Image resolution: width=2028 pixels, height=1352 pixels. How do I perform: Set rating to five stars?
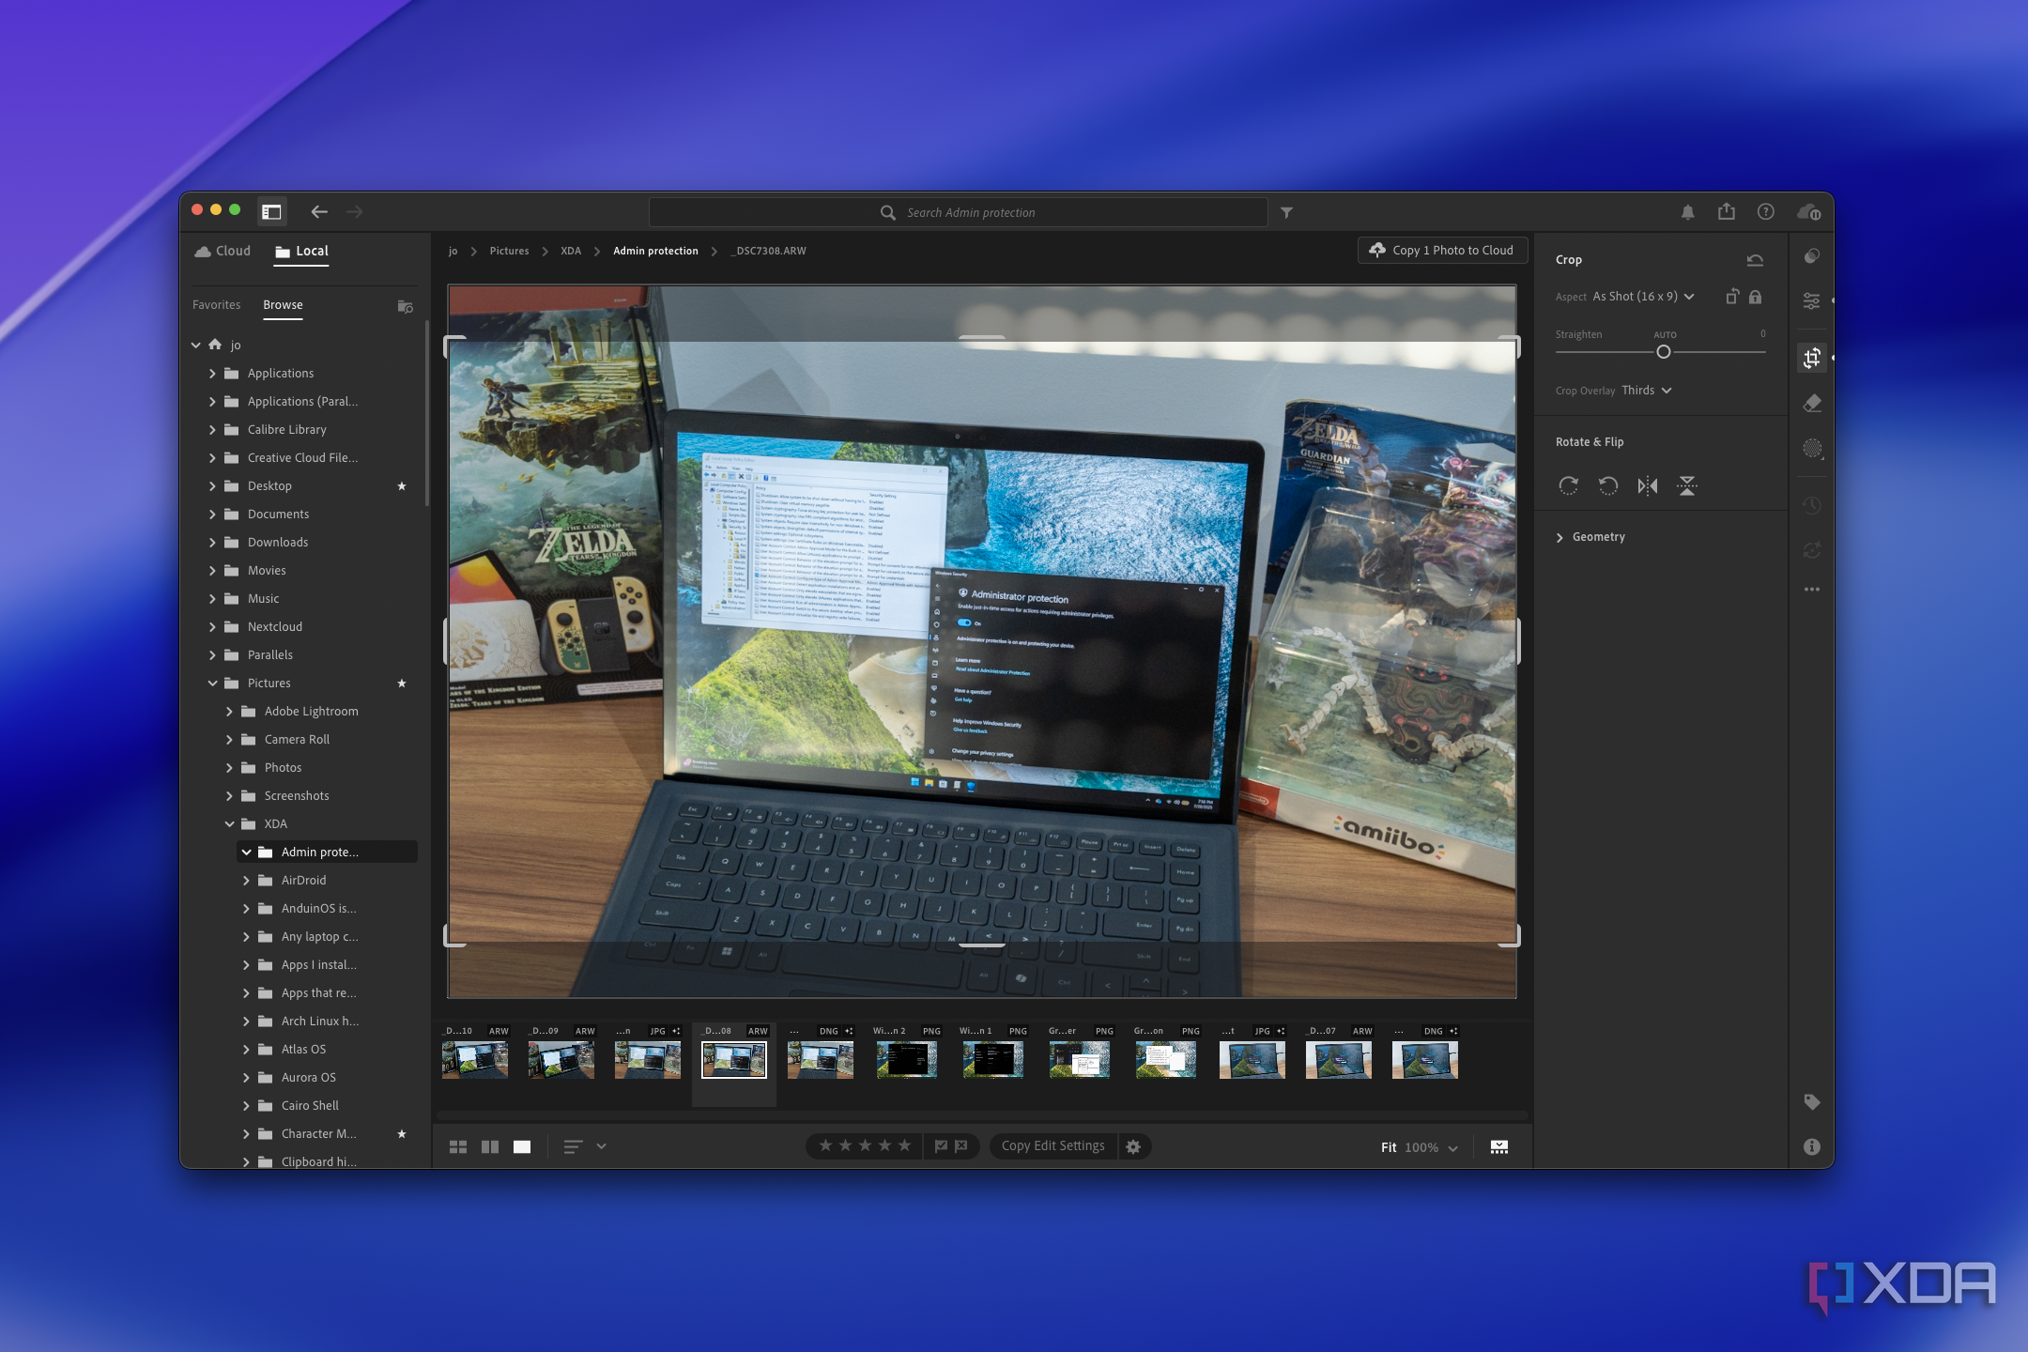[905, 1145]
